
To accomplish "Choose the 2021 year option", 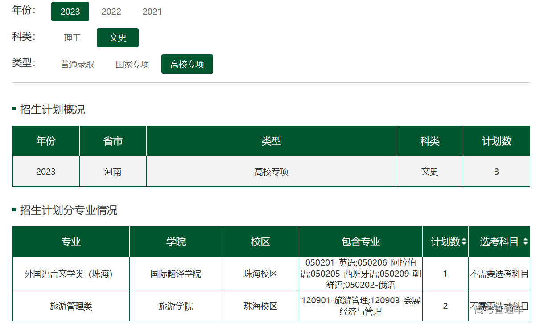I will point(152,12).
